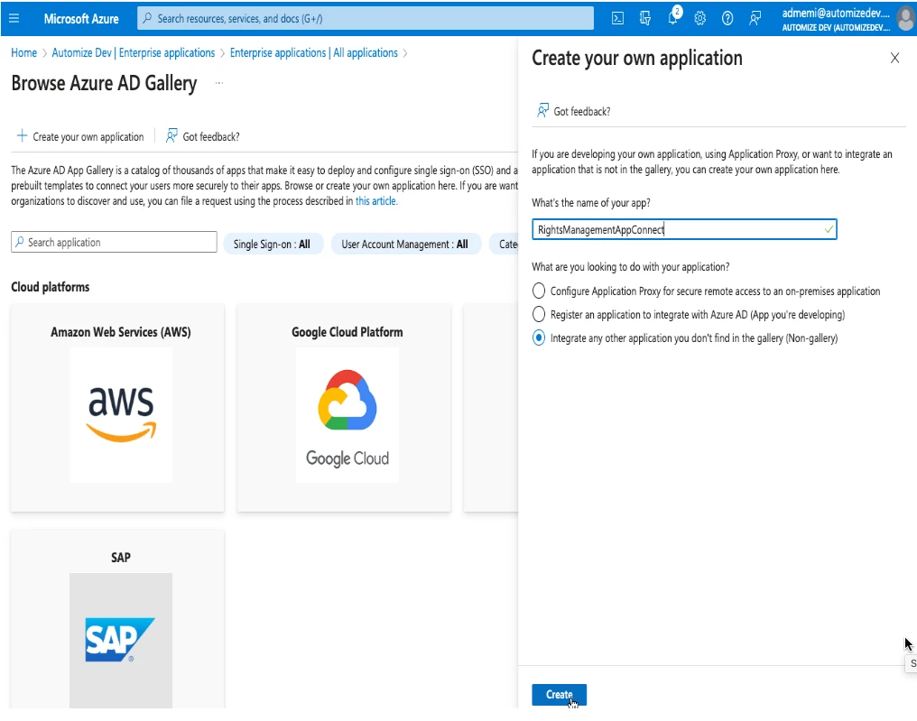This screenshot has height=721, width=917.
Task: Open the Azure portal hamburger menu
Action: click(14, 18)
